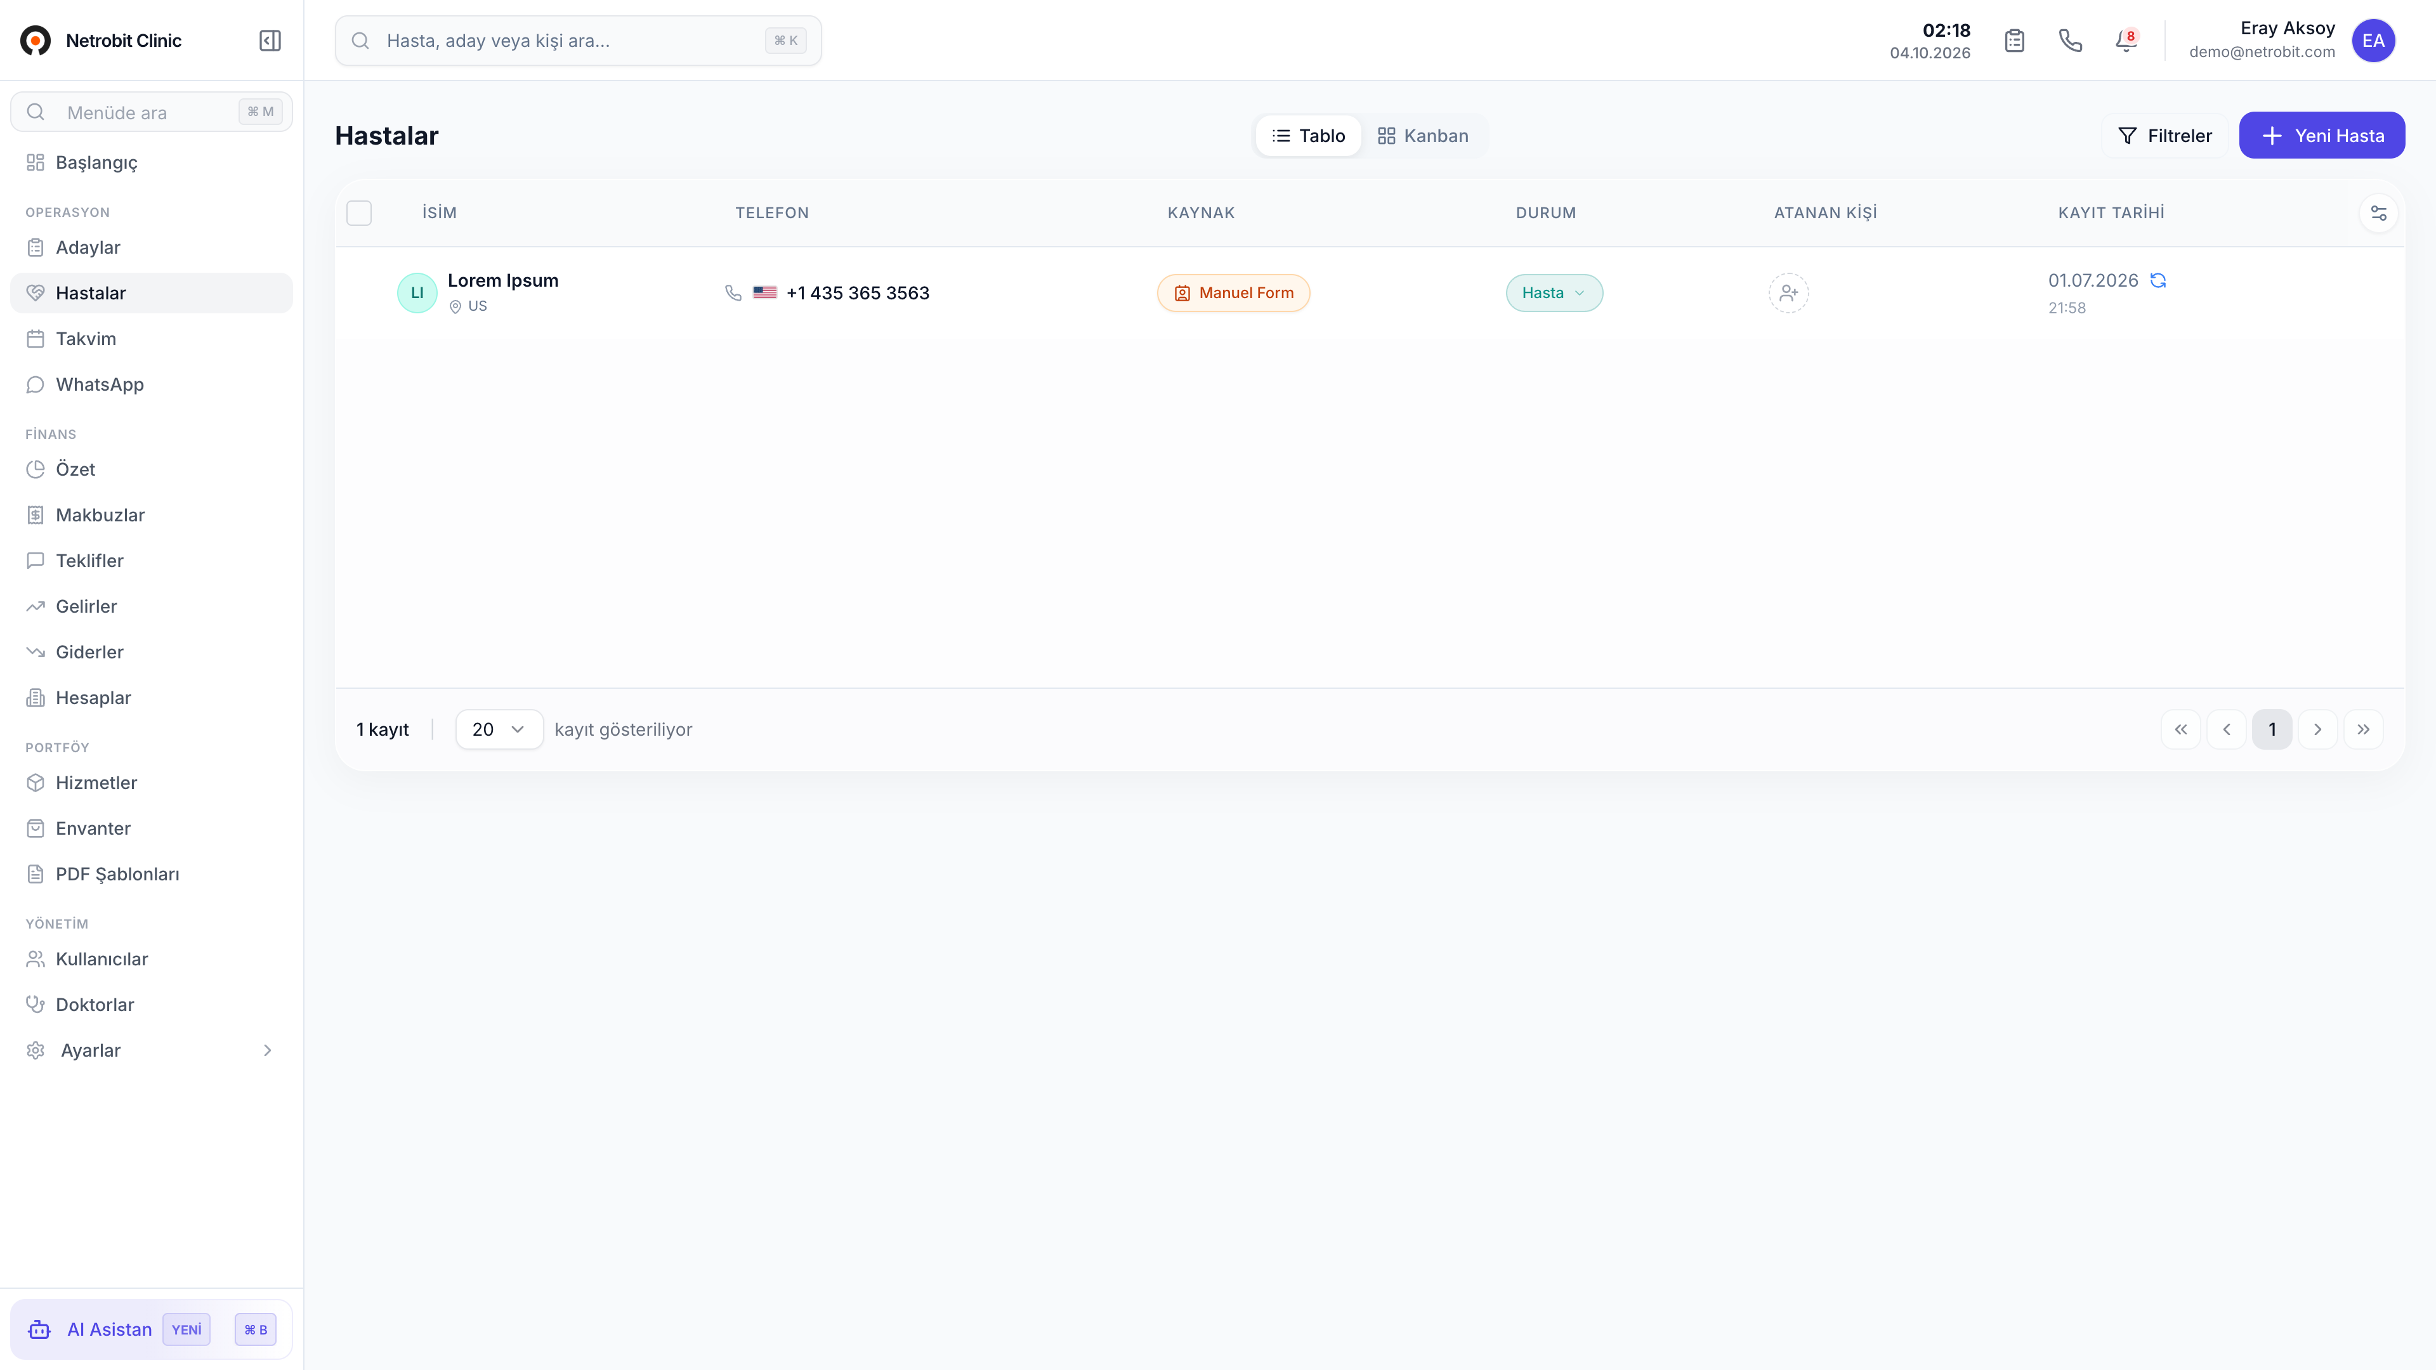Click the refresh icon next to 01.07.2026
Viewport: 2436px width, 1370px height.
click(2158, 280)
